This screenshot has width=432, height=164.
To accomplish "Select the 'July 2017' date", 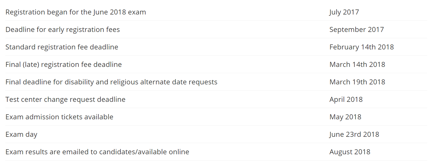I will (x=344, y=12).
